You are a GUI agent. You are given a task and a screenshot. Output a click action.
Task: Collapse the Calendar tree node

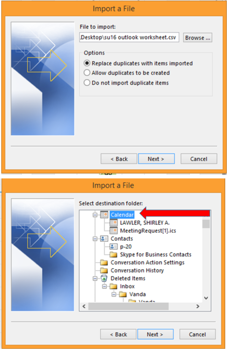click(95, 215)
